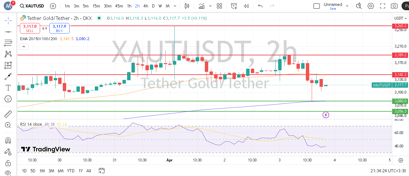Open Quick Search lightning icon
This screenshot has width=409, height=176.
click(x=359, y=6)
